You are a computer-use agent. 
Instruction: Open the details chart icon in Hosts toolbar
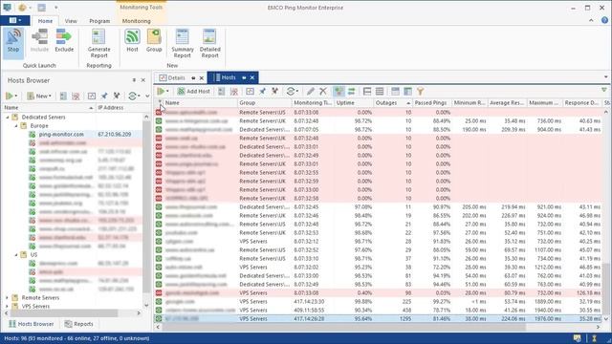(x=250, y=92)
